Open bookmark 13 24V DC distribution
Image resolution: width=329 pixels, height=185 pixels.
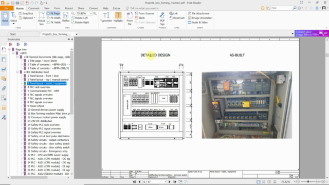click(40, 121)
